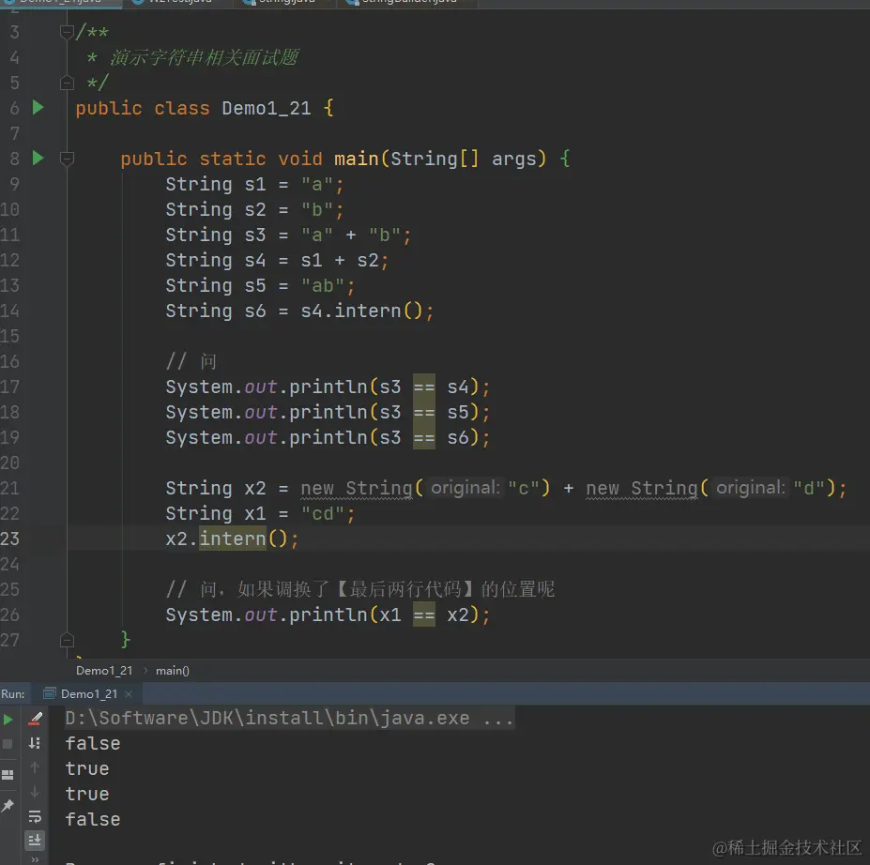Close the Demo1_21 run tab

[x=129, y=693]
